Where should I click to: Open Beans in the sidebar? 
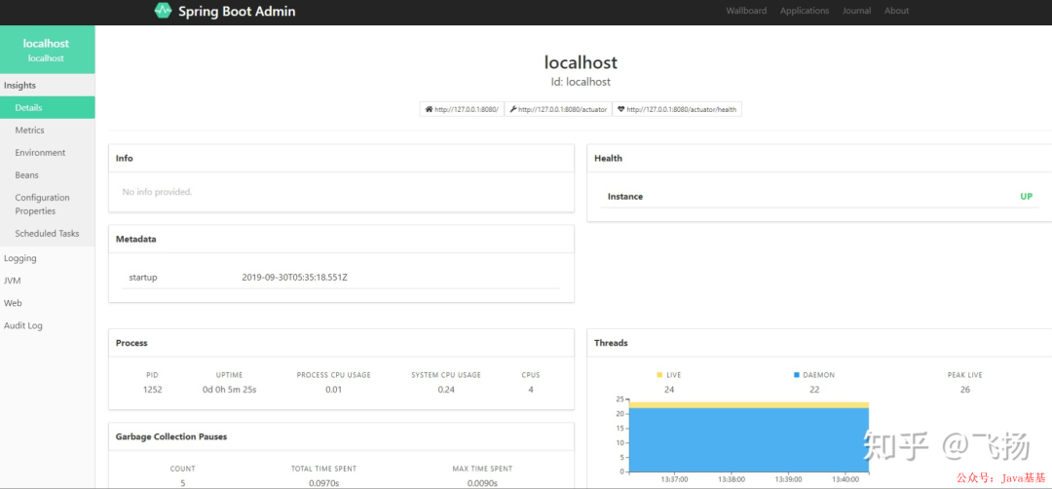[47, 175]
